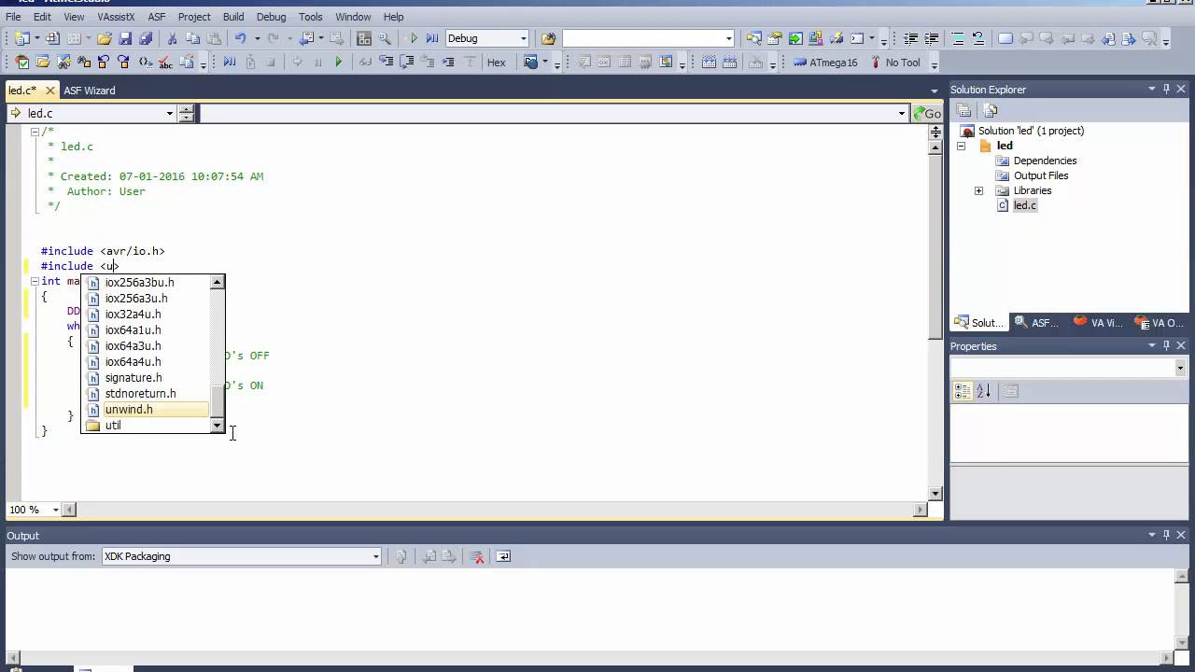Open the Properties object dropdown

(x=1179, y=368)
